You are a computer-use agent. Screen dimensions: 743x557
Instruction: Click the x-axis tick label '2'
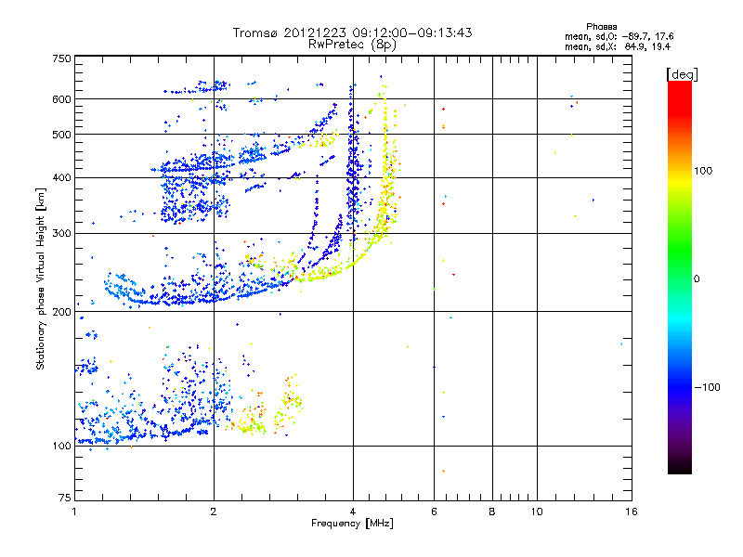click(214, 512)
